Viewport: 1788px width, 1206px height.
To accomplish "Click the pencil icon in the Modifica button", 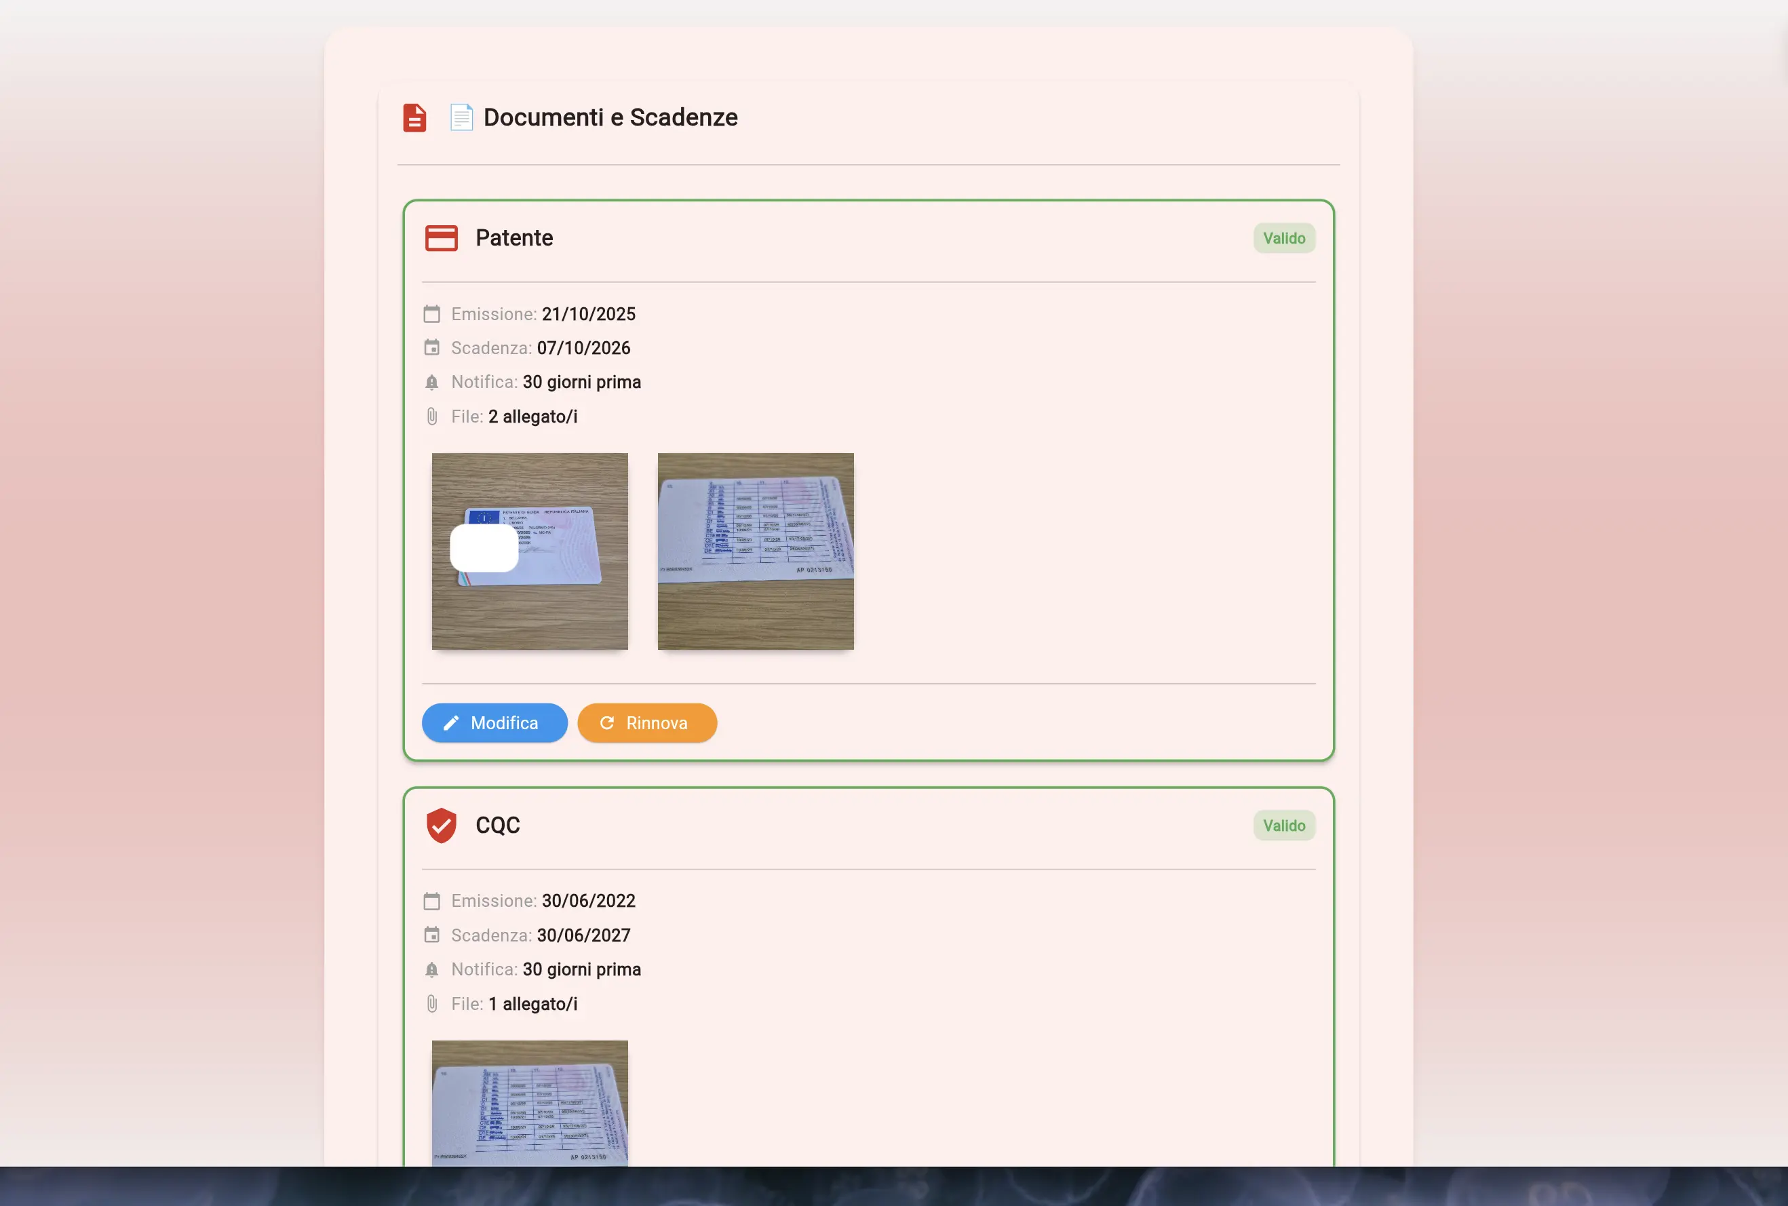I will click(x=452, y=723).
